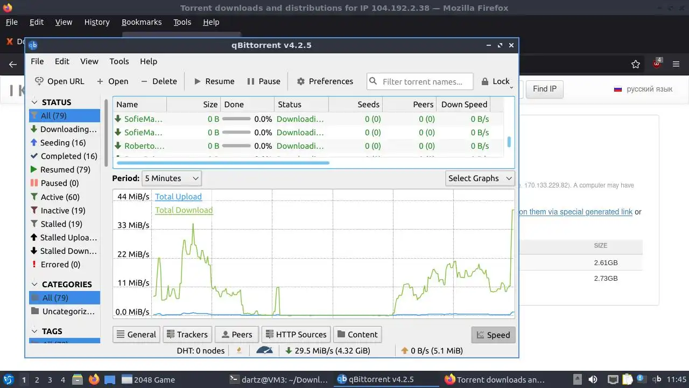Select the Paused (0) filter
This screenshot has height=388, width=689.
(x=65, y=183)
